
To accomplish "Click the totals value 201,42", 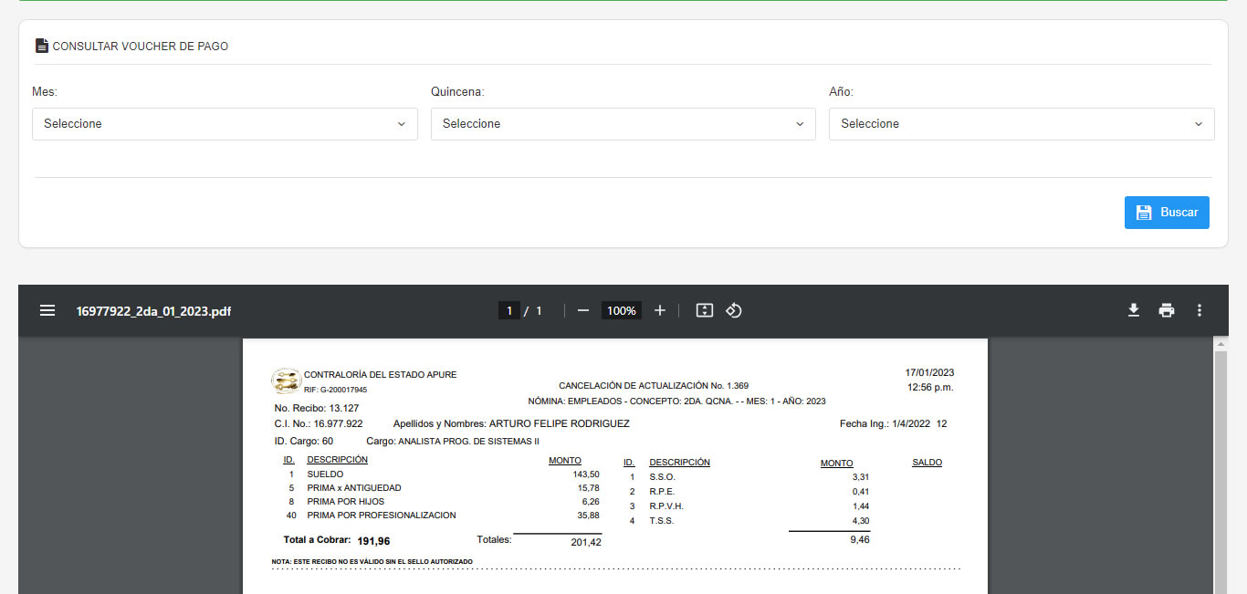I will point(585,543).
